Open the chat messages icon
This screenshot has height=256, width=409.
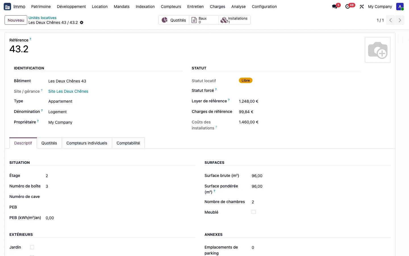[x=335, y=7]
